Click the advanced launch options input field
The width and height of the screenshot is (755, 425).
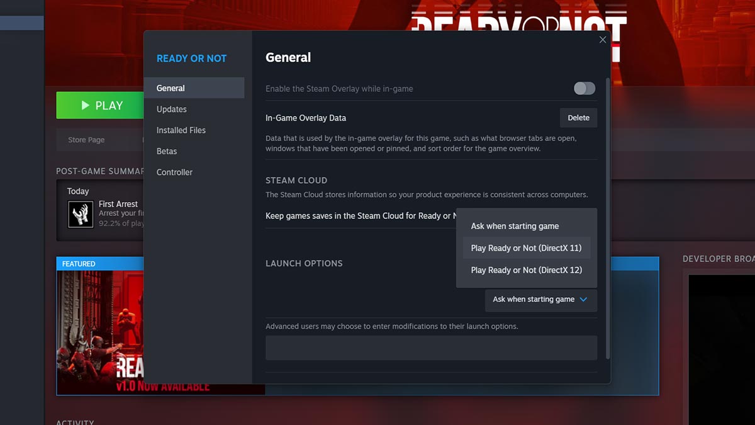[431, 348]
